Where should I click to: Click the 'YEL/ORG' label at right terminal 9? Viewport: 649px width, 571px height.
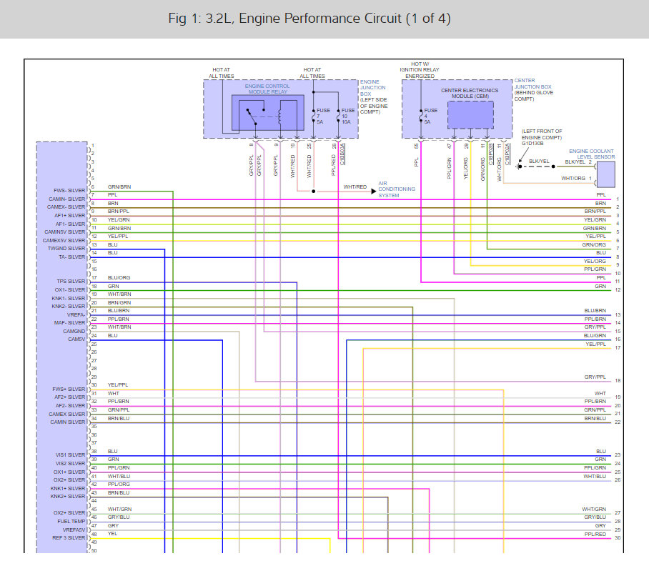click(x=595, y=262)
